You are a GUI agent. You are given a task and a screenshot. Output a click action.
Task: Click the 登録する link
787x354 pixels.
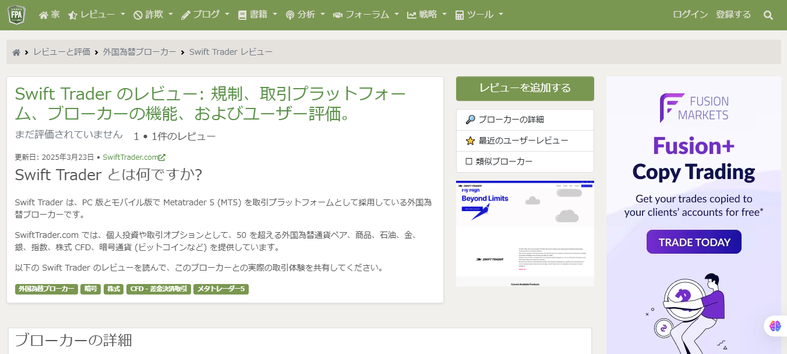pos(733,15)
